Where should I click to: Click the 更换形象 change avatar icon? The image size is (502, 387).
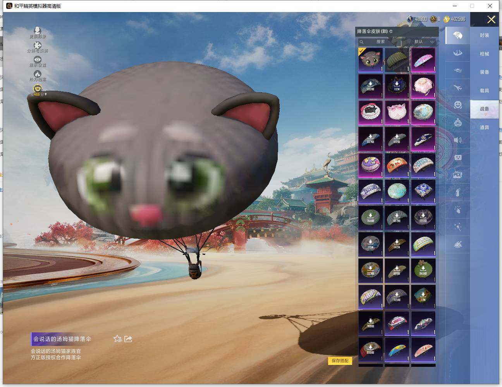(37, 31)
